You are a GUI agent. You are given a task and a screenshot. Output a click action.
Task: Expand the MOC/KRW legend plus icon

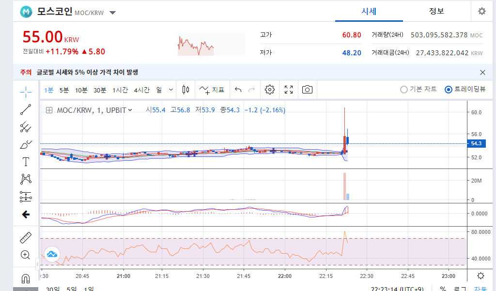click(x=49, y=110)
